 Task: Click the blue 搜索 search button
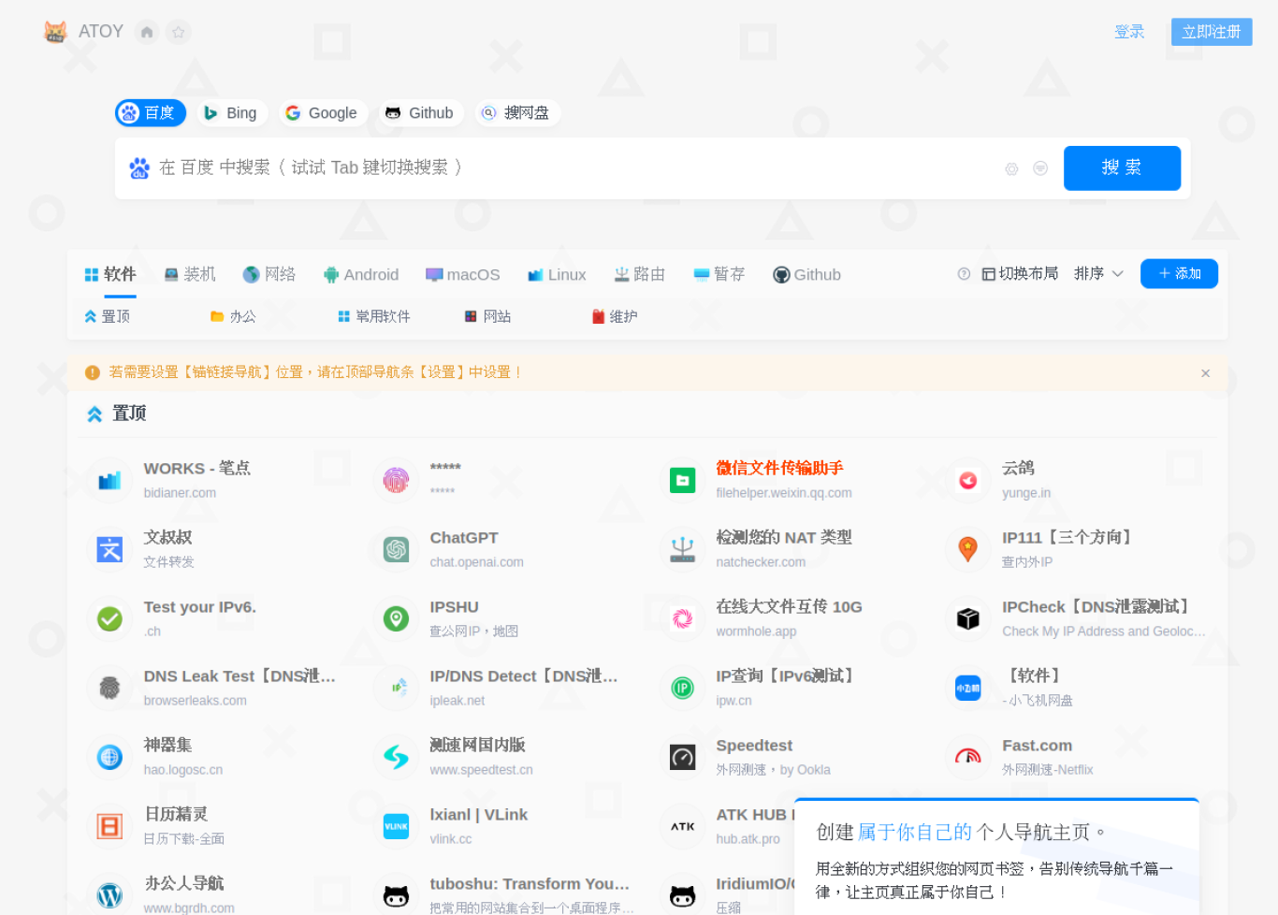click(1122, 168)
